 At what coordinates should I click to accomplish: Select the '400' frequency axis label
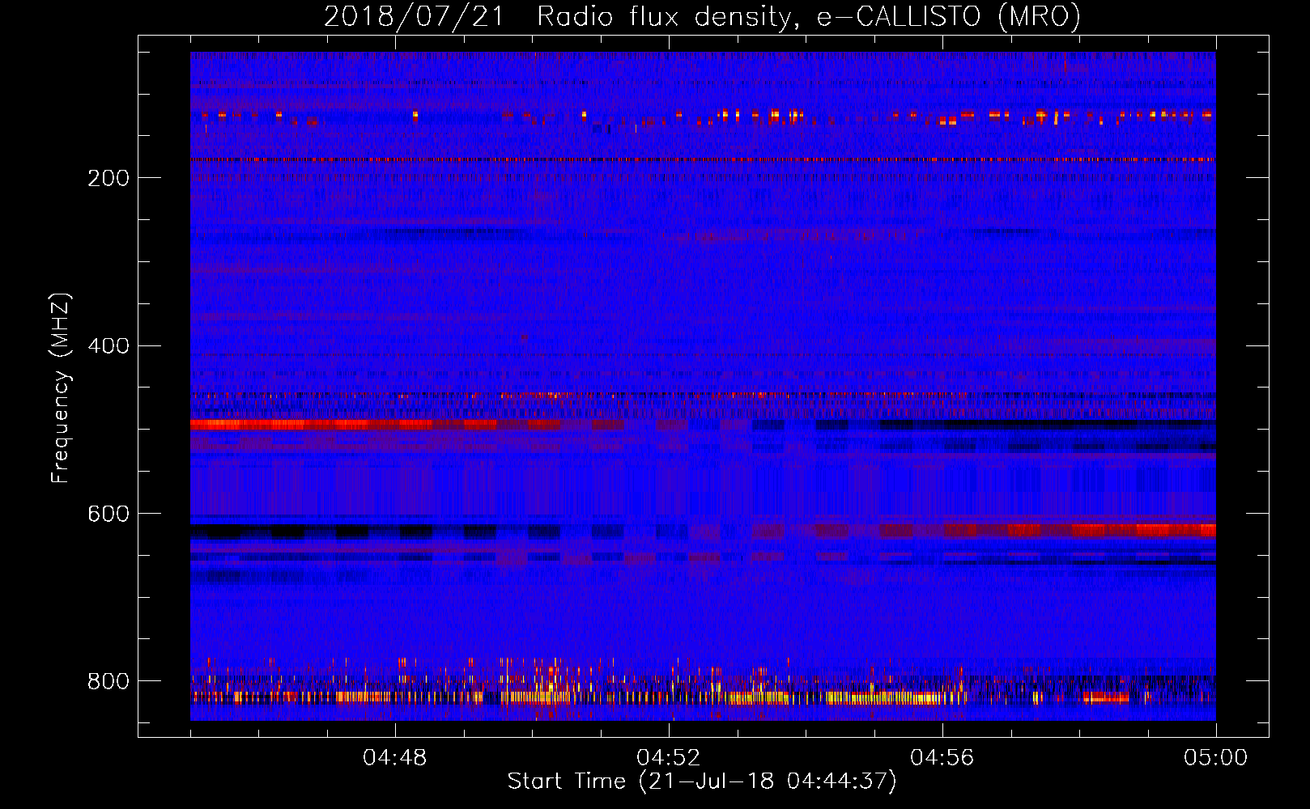coord(108,346)
